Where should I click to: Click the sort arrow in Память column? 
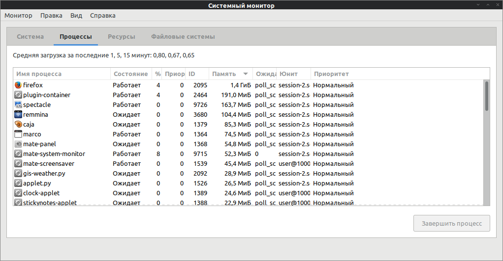pos(246,74)
